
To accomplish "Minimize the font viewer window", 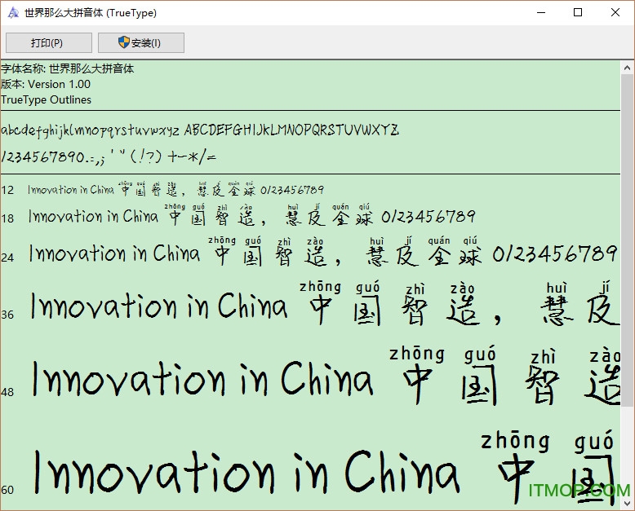I will (540, 13).
